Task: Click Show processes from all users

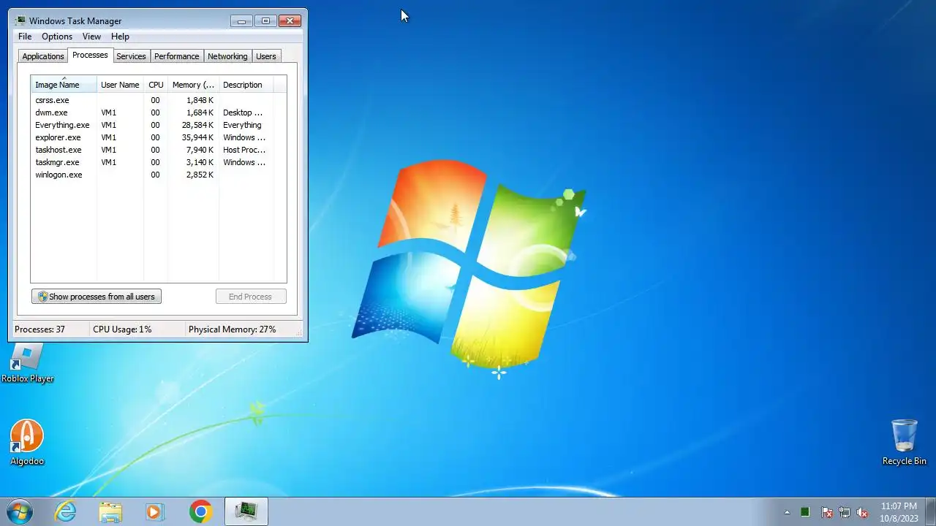Action: [x=97, y=297]
